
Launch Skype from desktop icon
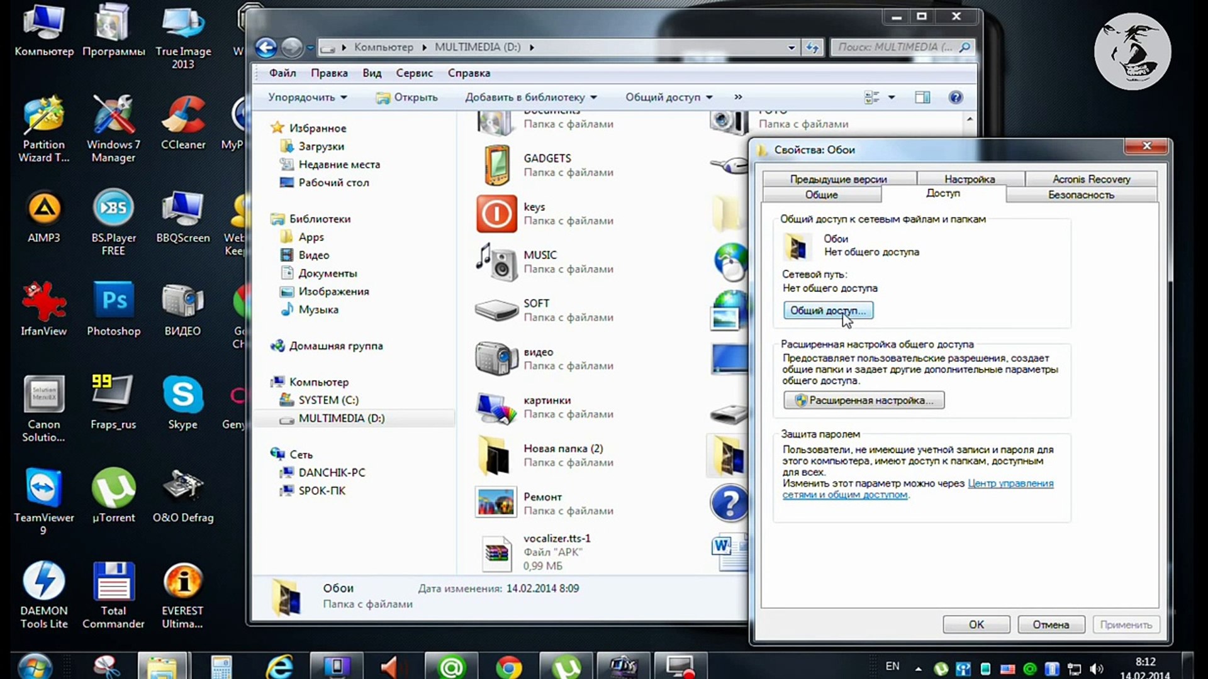click(x=182, y=396)
